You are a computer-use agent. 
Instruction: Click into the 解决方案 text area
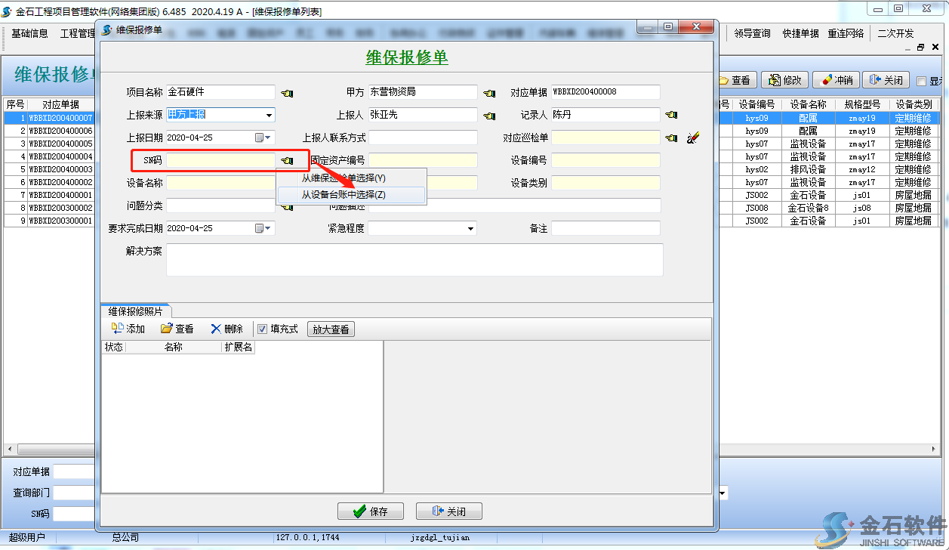[x=414, y=260]
